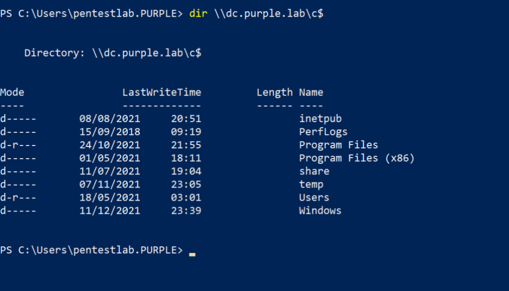Viewport: 509px width, 291px height.
Task: Click the Mode column header
Action: [x=12, y=93]
